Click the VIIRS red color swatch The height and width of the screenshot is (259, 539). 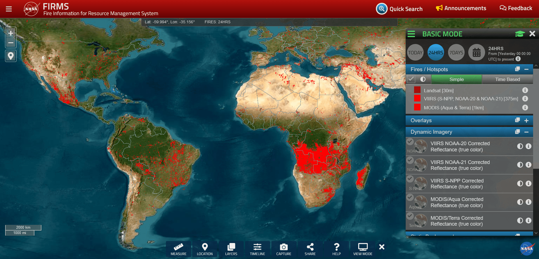click(x=417, y=98)
